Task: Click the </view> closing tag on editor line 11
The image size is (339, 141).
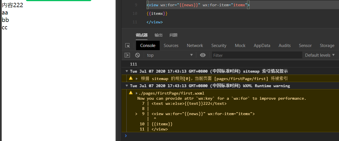Action: pos(155,22)
